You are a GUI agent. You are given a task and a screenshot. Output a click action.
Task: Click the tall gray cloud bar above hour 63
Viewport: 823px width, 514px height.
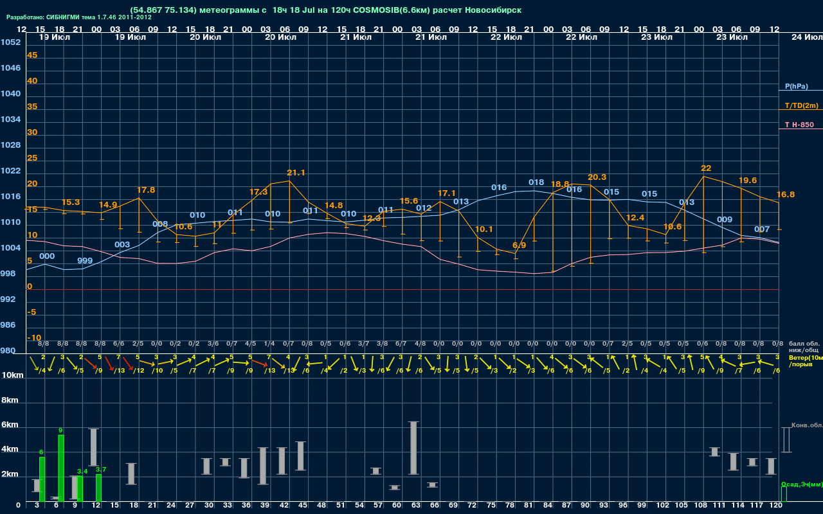pyautogui.click(x=413, y=448)
